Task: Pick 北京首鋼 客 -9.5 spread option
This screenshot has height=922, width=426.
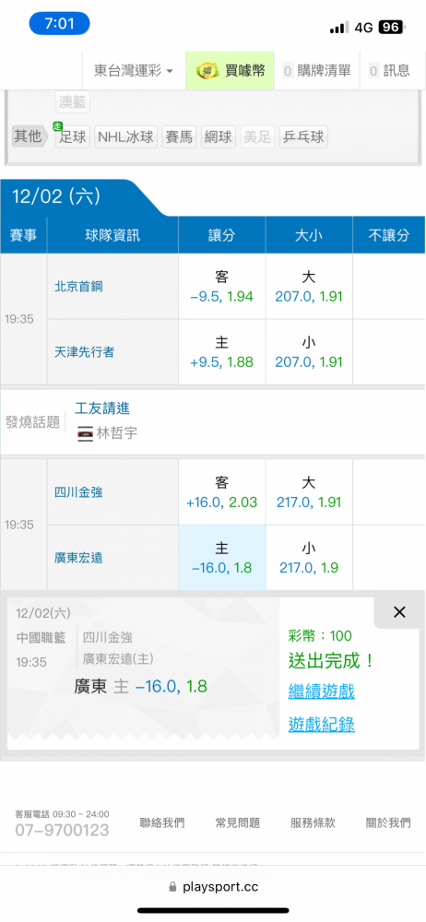Action: click(x=222, y=287)
